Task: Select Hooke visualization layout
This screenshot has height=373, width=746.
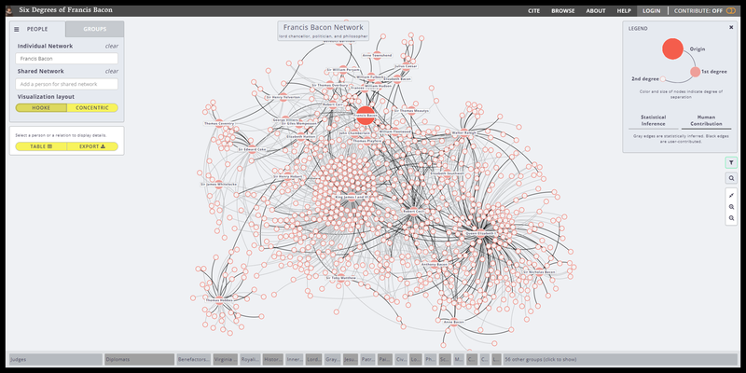Action: pyautogui.click(x=41, y=107)
